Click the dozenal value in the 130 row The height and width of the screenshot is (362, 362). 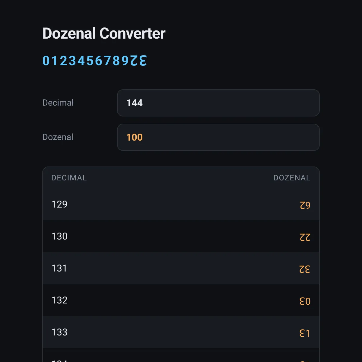coord(305,237)
